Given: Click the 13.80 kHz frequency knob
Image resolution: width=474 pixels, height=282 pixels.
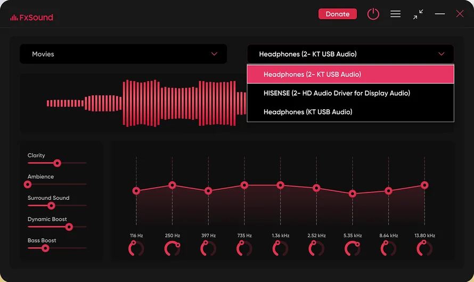Looking at the screenshot, I should (424, 248).
